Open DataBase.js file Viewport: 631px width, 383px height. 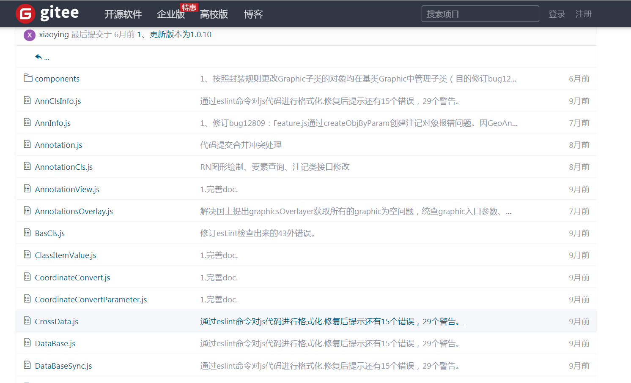[55, 344]
